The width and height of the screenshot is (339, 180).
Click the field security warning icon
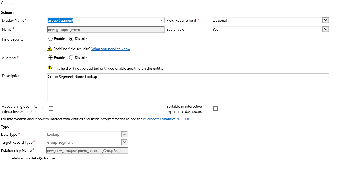point(50,49)
